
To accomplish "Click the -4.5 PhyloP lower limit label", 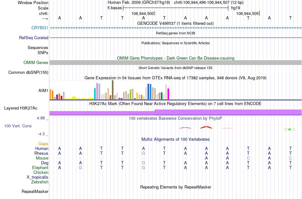I will click(41, 134).
